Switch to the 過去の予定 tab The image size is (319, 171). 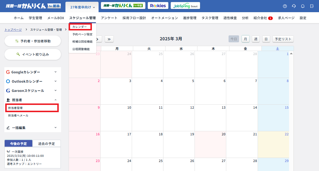tap(47, 143)
